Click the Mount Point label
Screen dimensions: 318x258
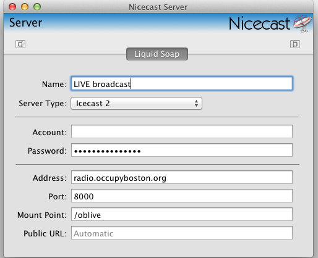42,215
